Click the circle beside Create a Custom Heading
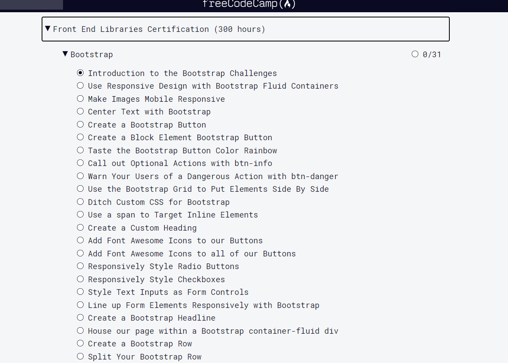This screenshot has width=508, height=363. 81,228
